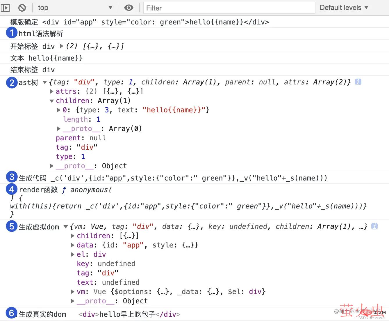Click key: undefined in vnode
This screenshot has width=389, height=322.
coord(106,264)
